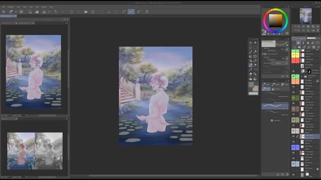
Task: Click the canvas horizontal scrollbar
Action: 173,175
